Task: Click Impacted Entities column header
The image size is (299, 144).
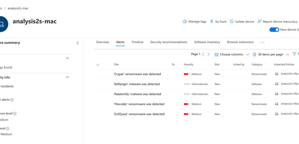Action: point(284,64)
